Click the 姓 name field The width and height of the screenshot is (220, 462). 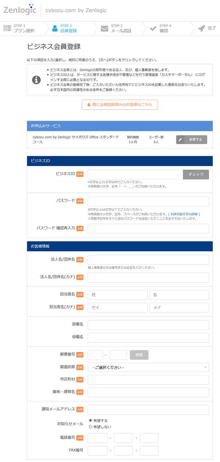tap(117, 295)
